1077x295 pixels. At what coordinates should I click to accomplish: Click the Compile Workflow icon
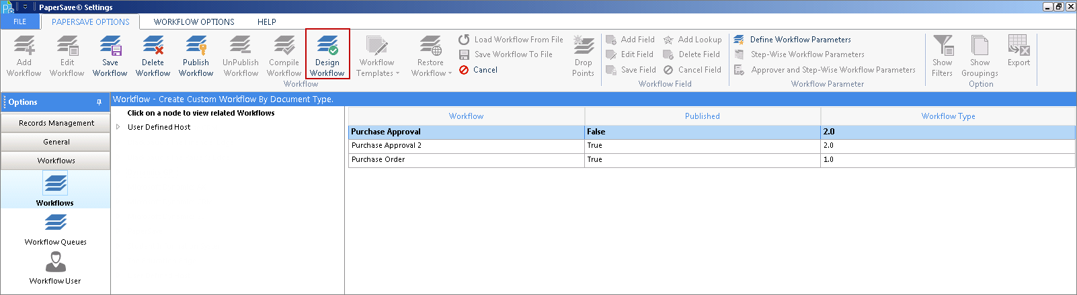tap(284, 56)
